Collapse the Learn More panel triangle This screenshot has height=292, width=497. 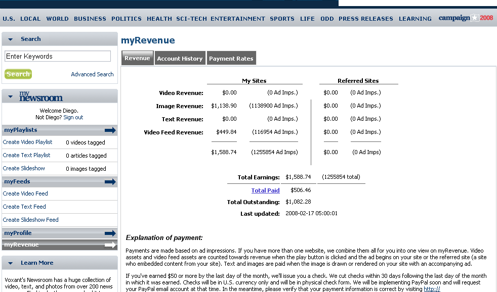click(x=11, y=263)
